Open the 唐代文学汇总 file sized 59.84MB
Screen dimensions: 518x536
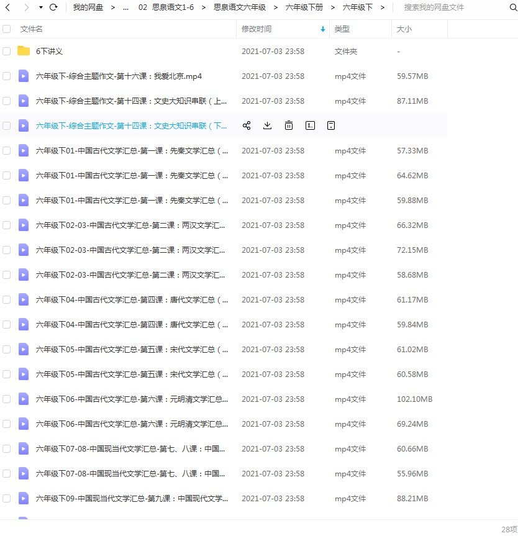point(132,324)
